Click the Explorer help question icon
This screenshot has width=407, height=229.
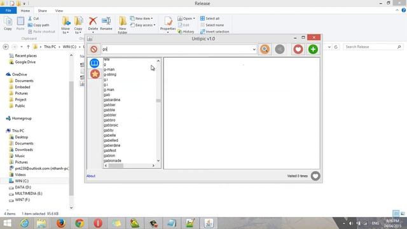[404, 10]
